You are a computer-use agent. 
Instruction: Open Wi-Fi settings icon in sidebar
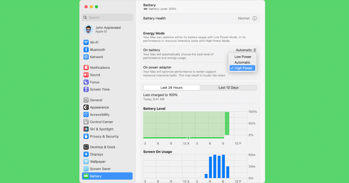click(86, 42)
